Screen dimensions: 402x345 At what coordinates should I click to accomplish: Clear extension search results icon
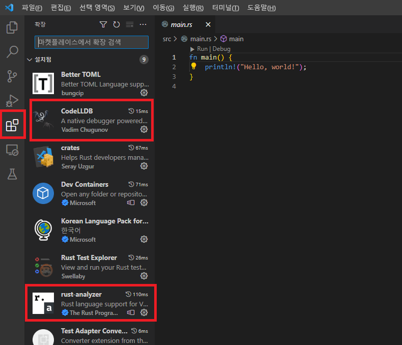130,24
